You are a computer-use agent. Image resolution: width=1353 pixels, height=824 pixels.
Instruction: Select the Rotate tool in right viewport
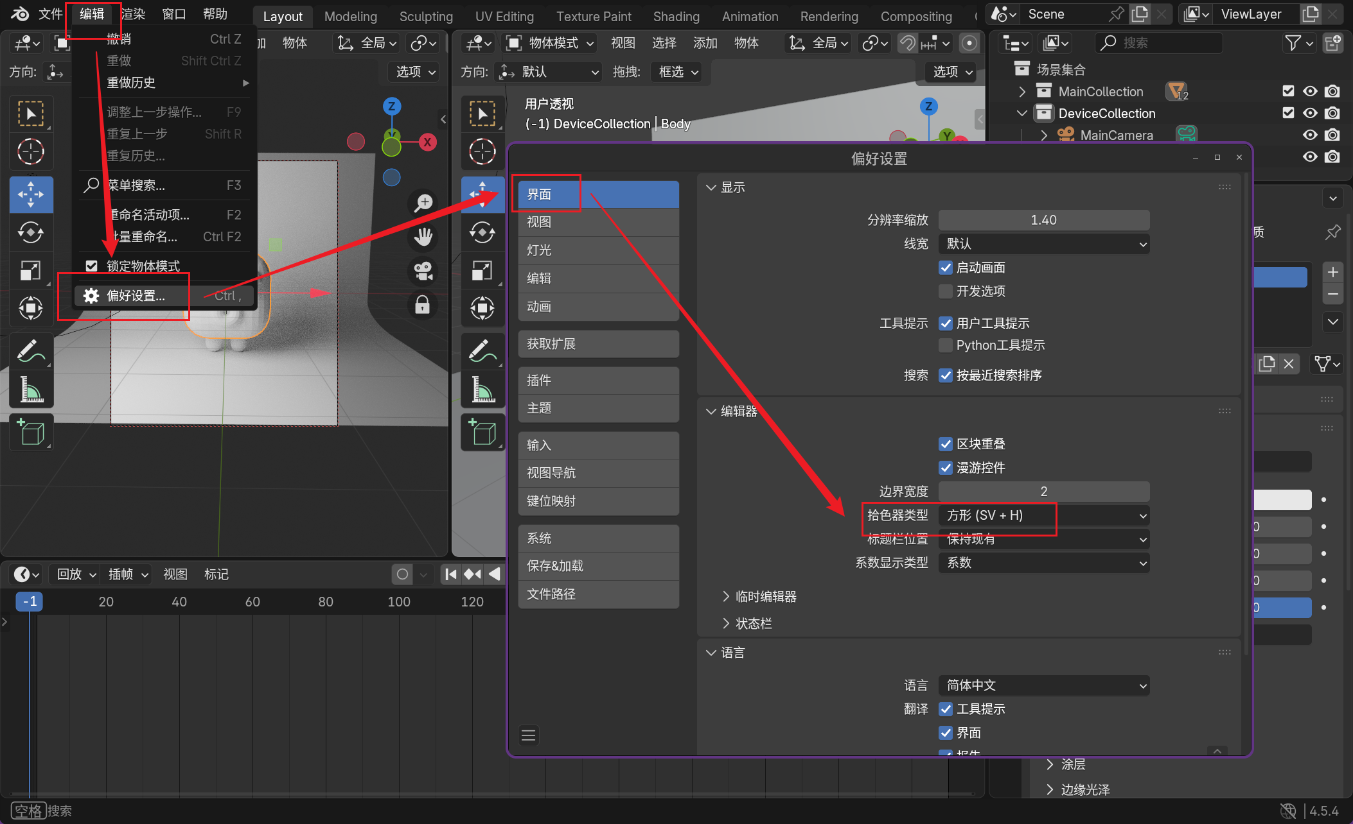482,232
